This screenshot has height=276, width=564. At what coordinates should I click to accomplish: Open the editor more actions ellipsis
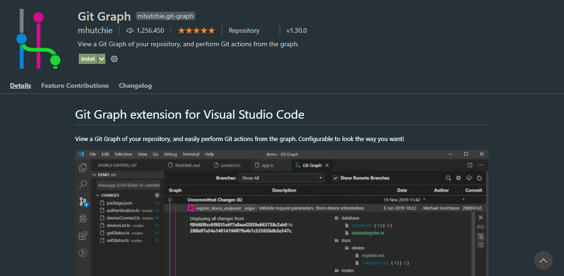pyautogui.click(x=481, y=165)
